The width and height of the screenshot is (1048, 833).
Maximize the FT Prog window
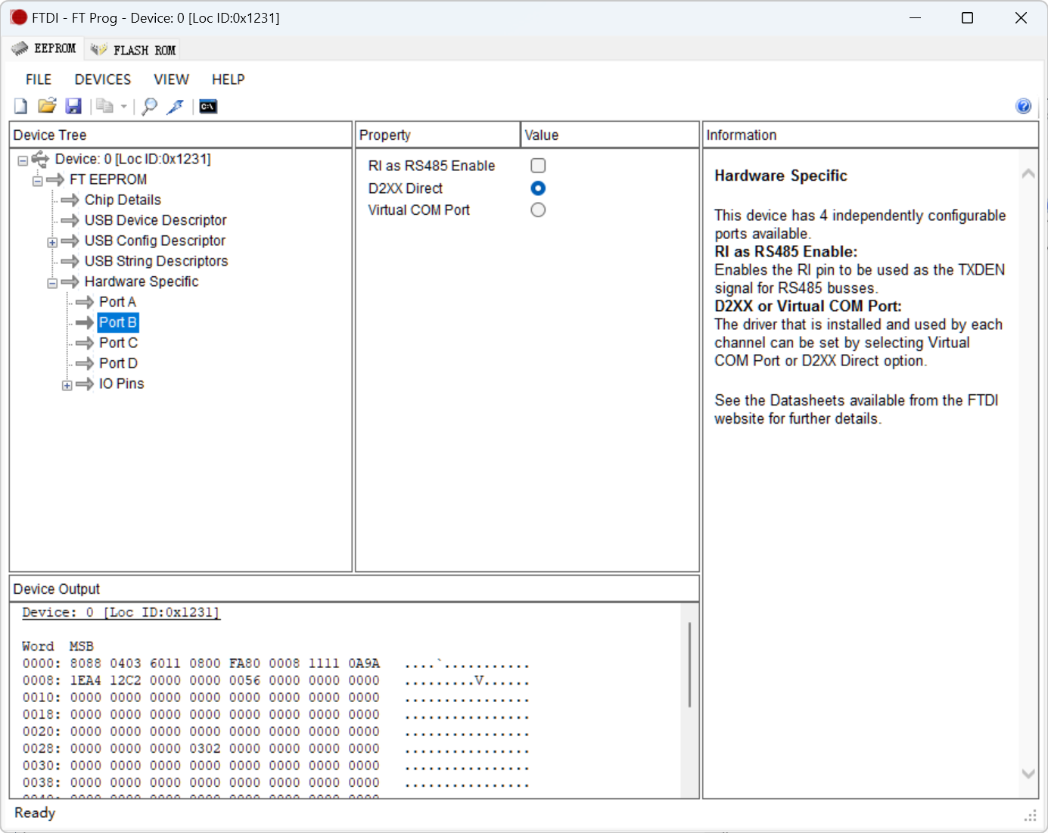(967, 17)
